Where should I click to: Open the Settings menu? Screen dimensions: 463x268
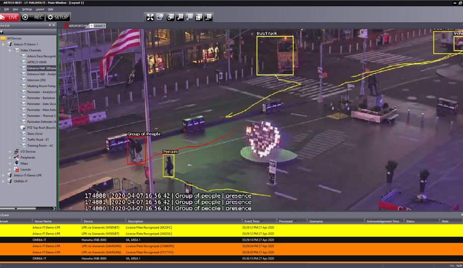[x=27, y=9]
